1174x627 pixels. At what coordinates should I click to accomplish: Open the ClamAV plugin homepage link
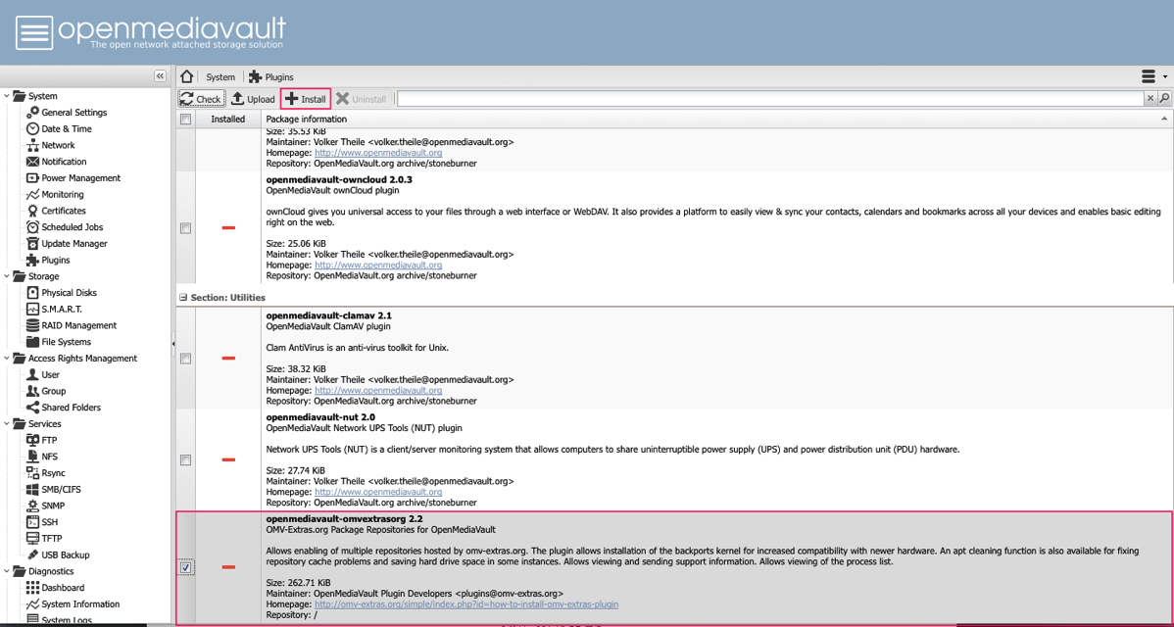click(x=378, y=391)
